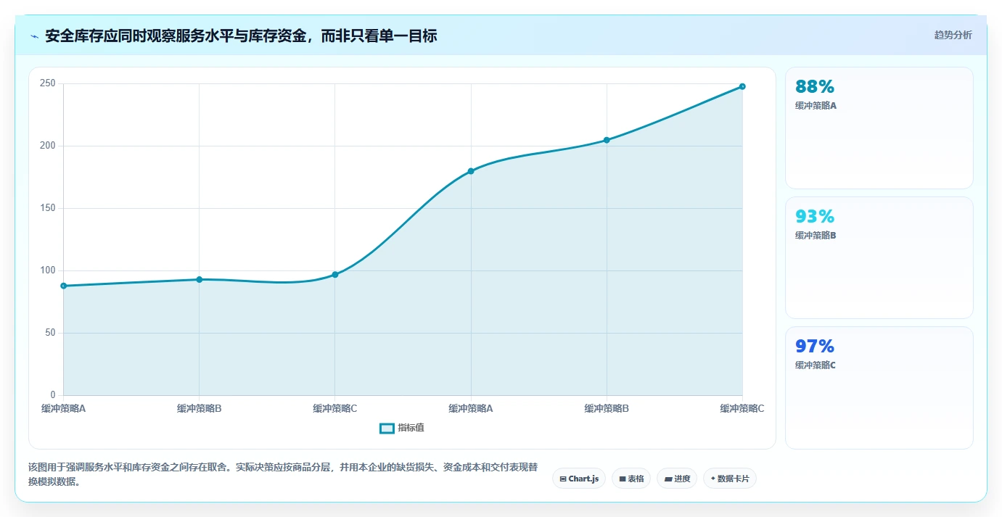Click the chart data point at value 93
Screen dimensions: 1002x517
200,279
